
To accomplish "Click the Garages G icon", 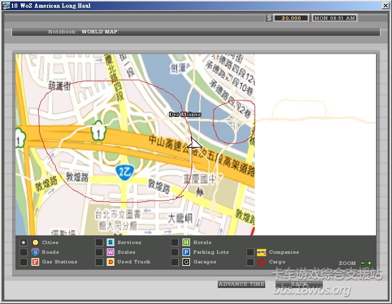I will pyautogui.click(x=186, y=262).
